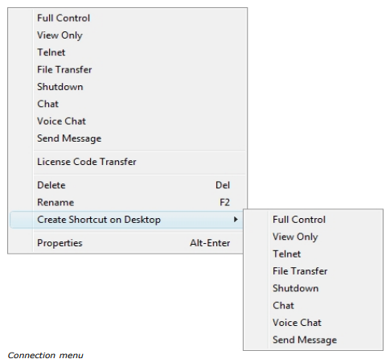Start File Transfer from main menu
This screenshot has width=390, height=363.
click(127, 70)
